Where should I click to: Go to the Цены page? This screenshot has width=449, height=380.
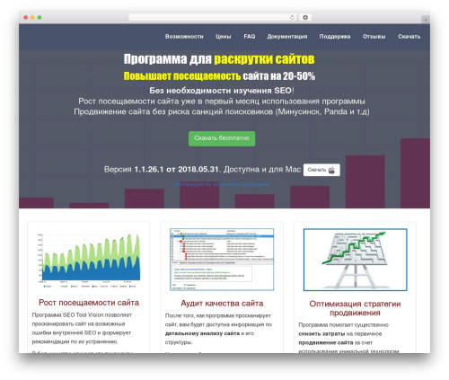coord(224,37)
